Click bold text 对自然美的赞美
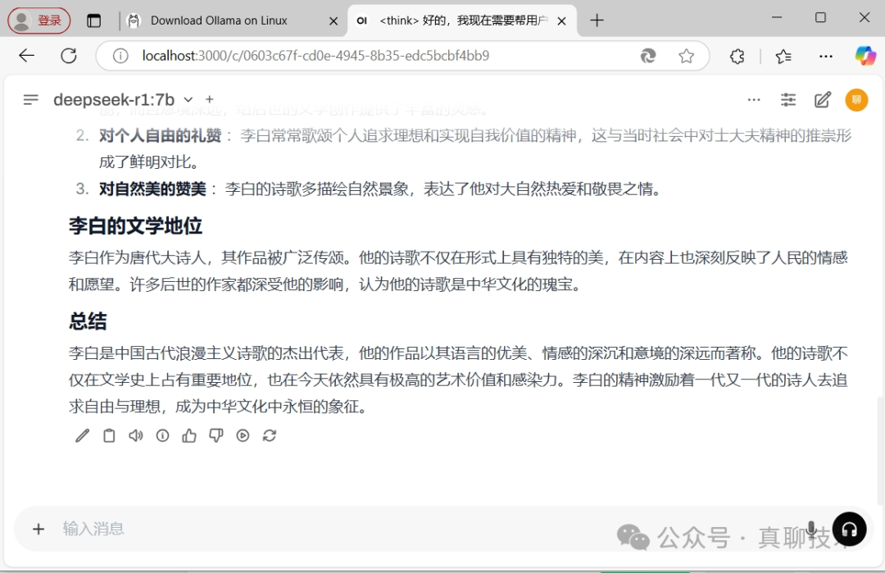885x573 pixels. 152,189
